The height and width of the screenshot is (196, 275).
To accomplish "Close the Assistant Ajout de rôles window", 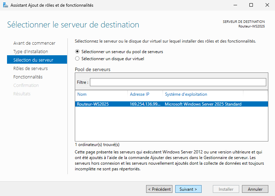I will [x=267, y=5].
